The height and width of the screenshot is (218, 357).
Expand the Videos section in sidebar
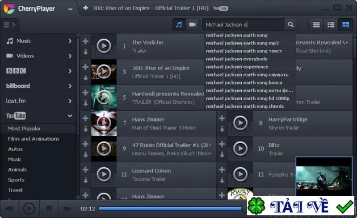[x=70, y=56]
